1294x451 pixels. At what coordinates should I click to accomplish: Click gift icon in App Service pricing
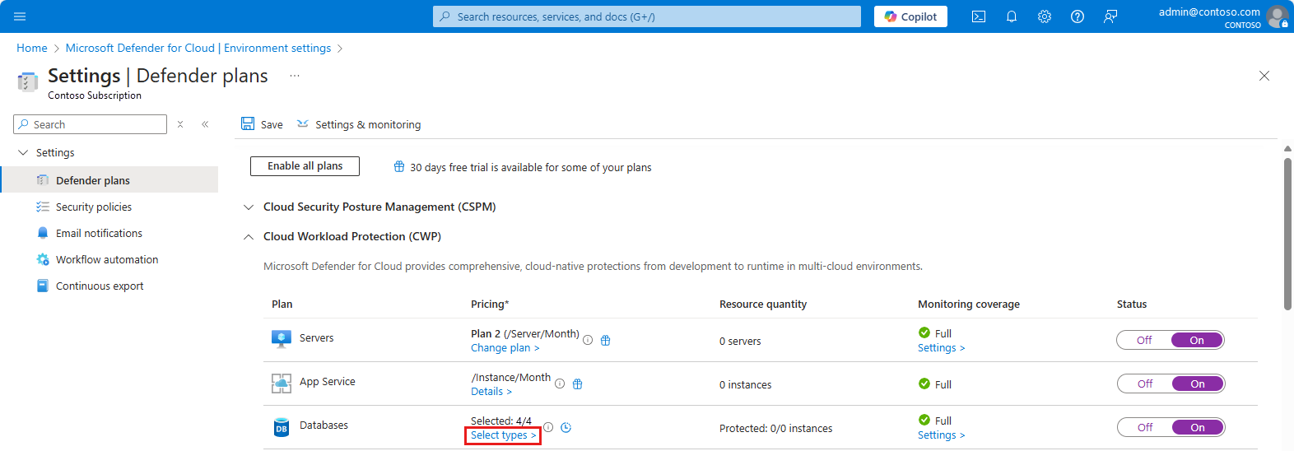(577, 384)
